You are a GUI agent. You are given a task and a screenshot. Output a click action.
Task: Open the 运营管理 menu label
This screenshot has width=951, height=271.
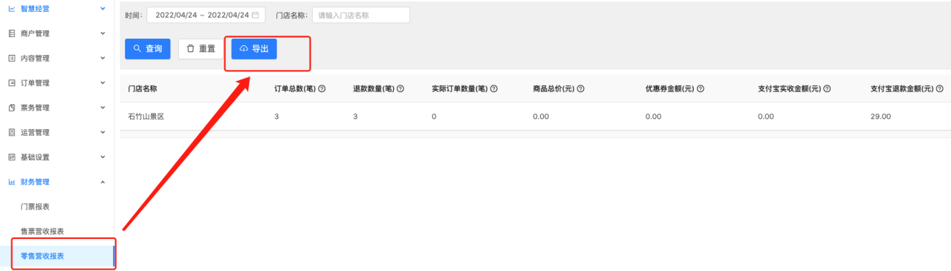point(35,132)
